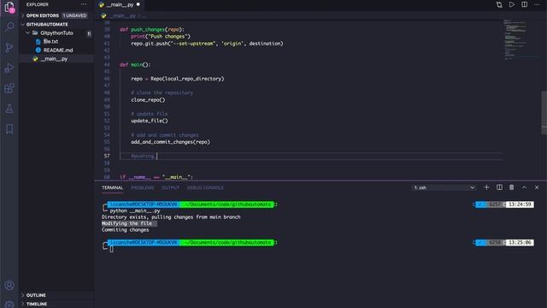Click the 'update_file()' call line
This screenshot has width=547, height=308.
point(150,121)
